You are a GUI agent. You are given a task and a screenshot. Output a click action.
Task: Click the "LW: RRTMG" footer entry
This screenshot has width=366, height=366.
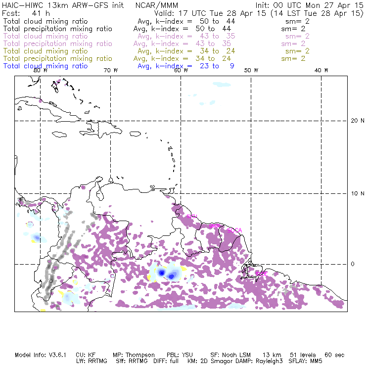[x=91, y=361]
